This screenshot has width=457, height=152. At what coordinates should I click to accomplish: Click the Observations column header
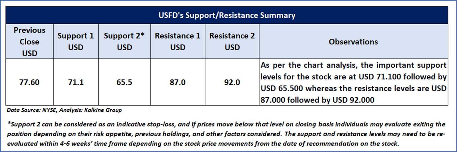pos(353,42)
